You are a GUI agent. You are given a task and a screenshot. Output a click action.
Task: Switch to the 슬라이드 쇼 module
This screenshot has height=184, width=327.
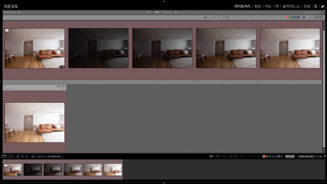[291, 6]
